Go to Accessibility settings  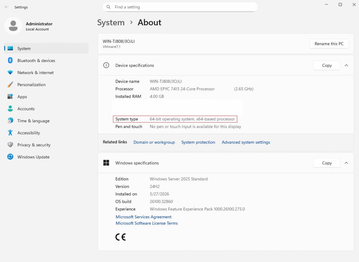[x=29, y=133]
